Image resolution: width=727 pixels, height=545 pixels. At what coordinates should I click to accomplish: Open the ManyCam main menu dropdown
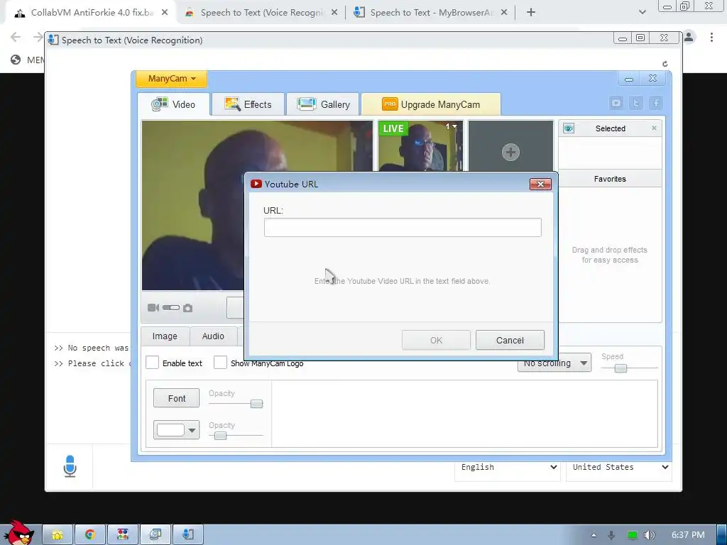pyautogui.click(x=172, y=79)
